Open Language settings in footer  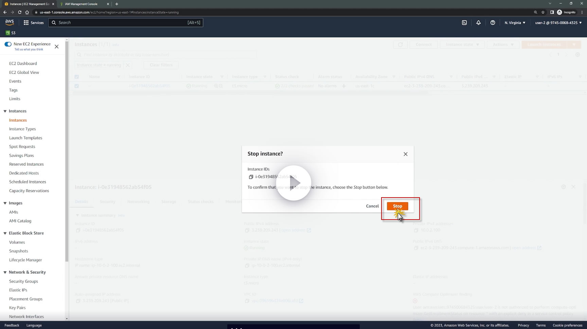coord(34,325)
